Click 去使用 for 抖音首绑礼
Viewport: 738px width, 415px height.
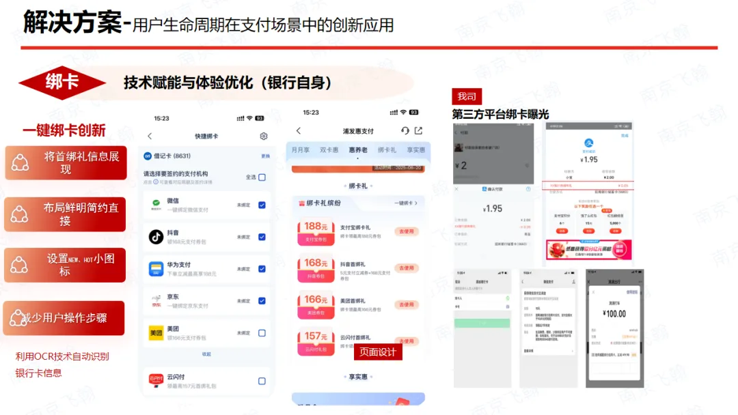(x=407, y=268)
